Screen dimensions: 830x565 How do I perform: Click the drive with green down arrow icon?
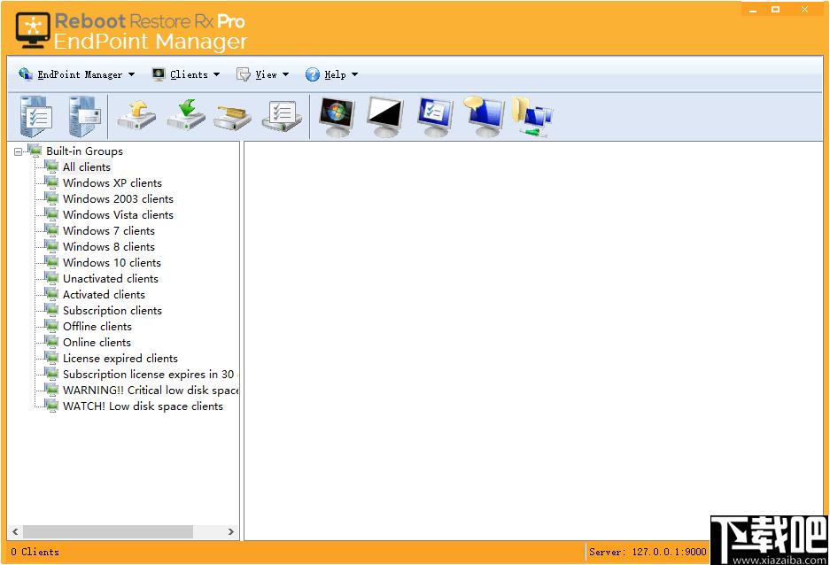click(x=186, y=116)
